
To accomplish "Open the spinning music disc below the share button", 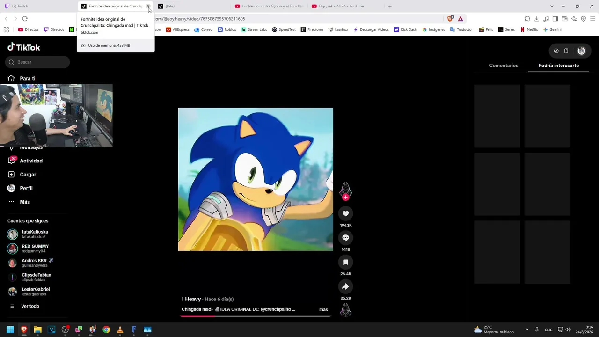I will 345,310.
